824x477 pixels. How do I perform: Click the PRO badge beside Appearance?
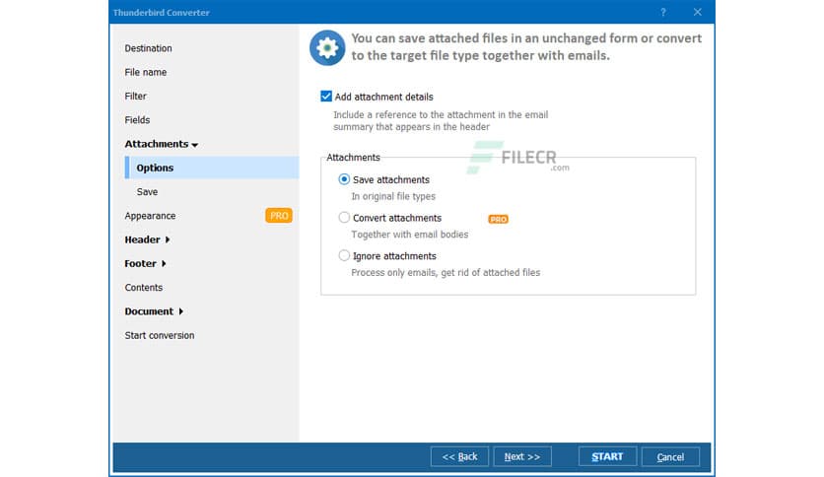tap(279, 216)
